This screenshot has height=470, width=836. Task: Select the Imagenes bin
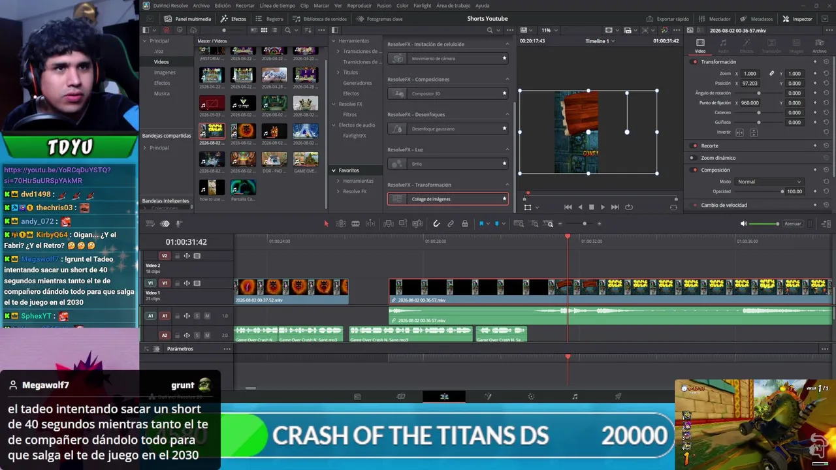click(x=165, y=72)
